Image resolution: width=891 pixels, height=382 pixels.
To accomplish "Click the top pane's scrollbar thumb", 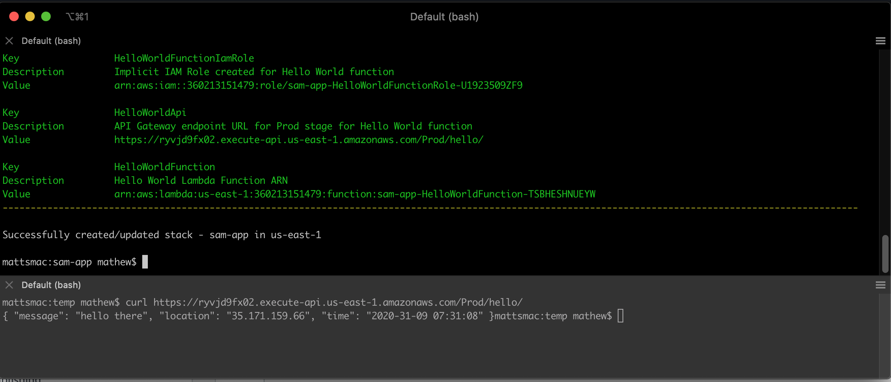I will click(885, 254).
